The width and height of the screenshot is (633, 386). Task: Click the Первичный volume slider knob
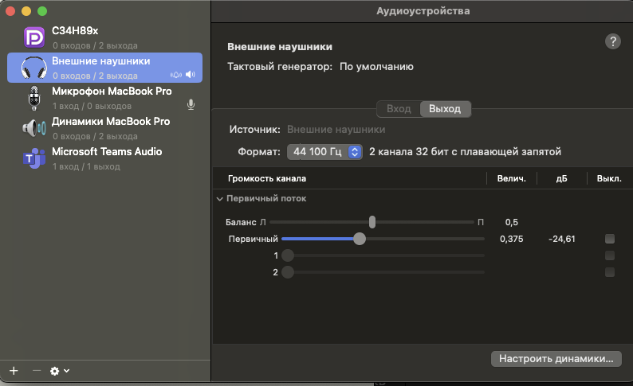[x=360, y=239]
